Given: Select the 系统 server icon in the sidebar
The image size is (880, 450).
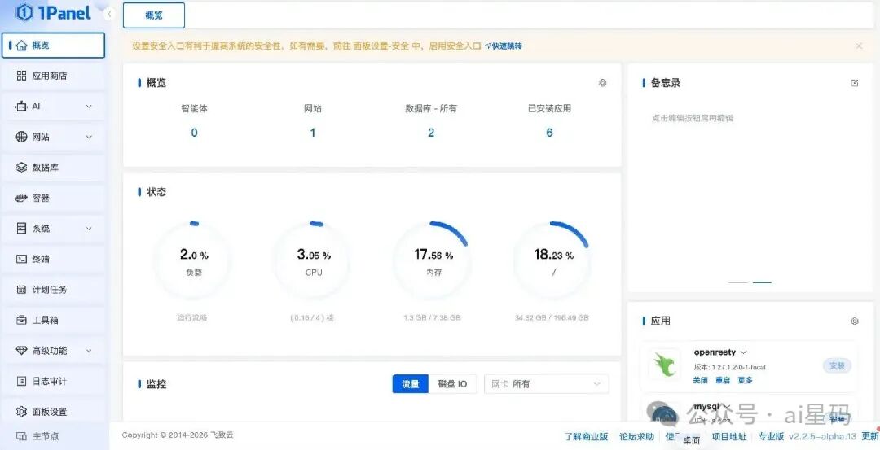Looking at the screenshot, I should coord(21,228).
